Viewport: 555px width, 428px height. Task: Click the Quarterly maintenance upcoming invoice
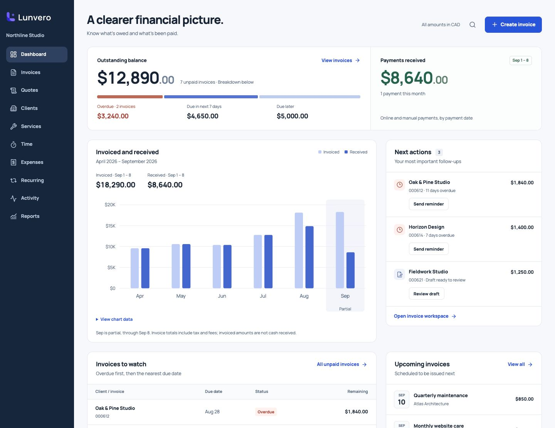tap(441, 396)
